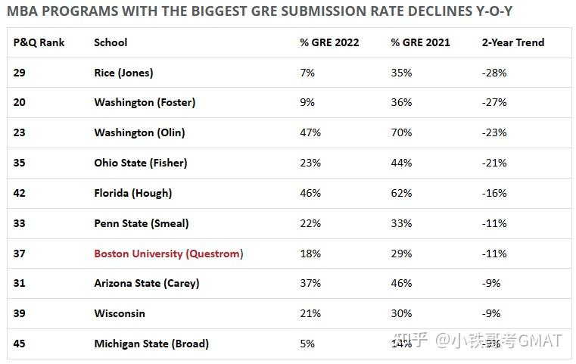Select the Penn State (Smeal) cell

pos(141,223)
